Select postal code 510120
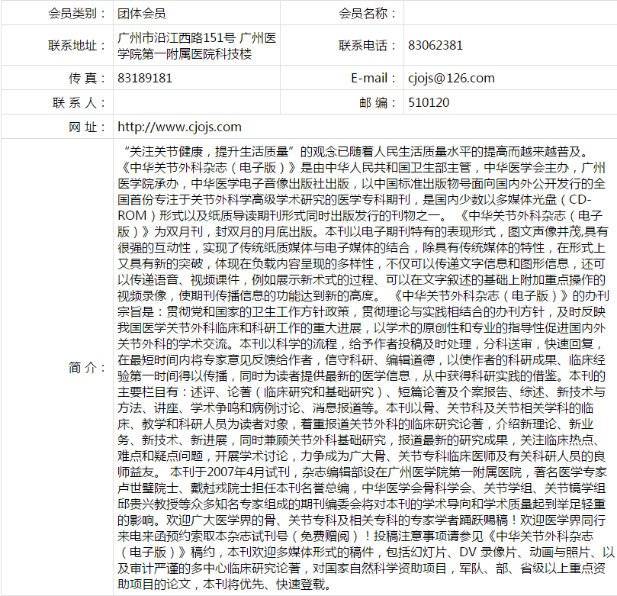Viewport: 617px width, 596px height. coord(429,102)
